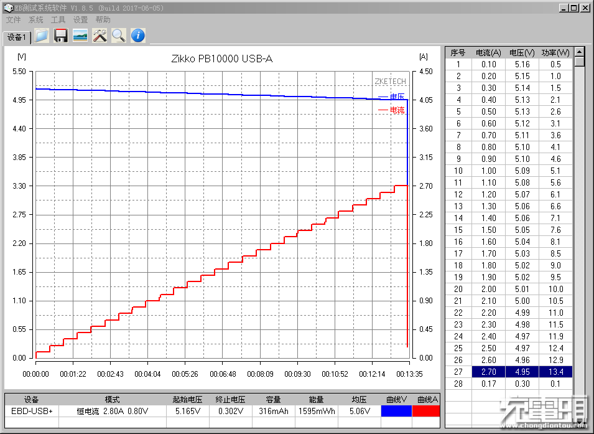Viewport: 594px width, 434px height.
Task: Switch to the 设备1 tab
Action: [17, 37]
